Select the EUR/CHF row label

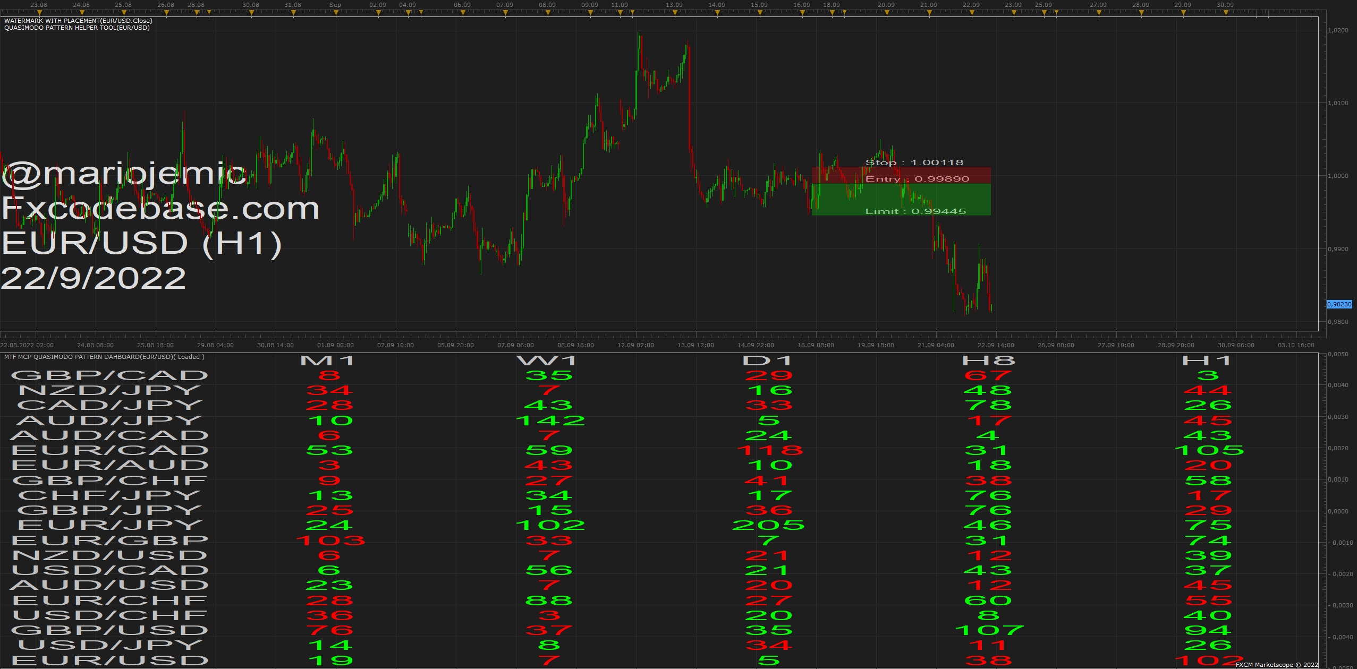point(109,601)
